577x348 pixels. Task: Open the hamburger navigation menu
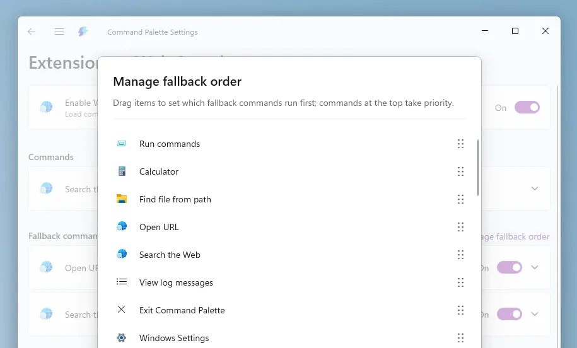point(59,32)
